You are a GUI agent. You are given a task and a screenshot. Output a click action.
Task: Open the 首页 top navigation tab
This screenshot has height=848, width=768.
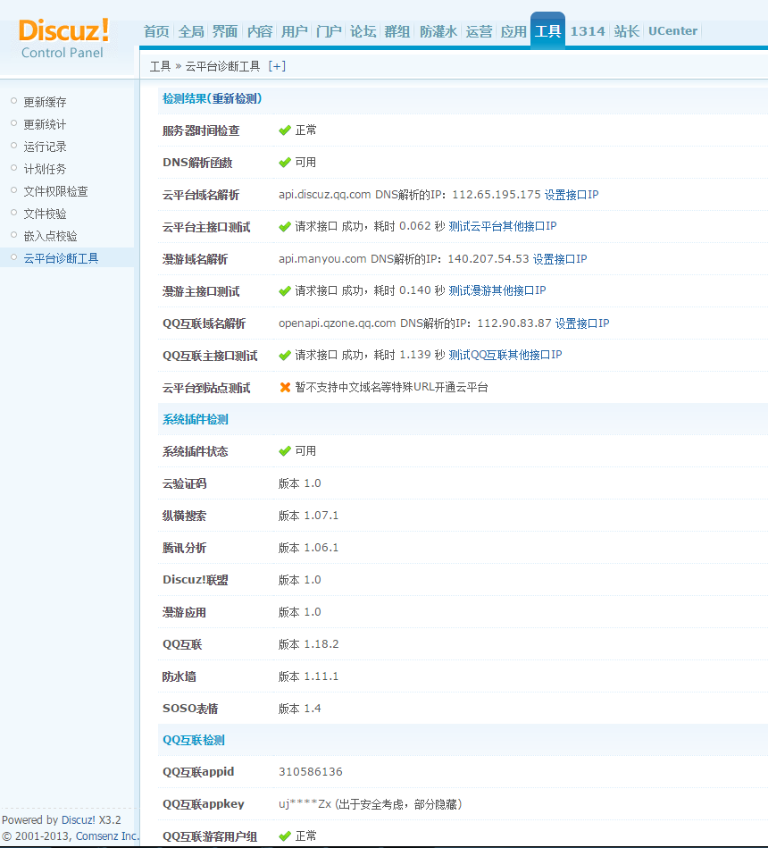(156, 31)
